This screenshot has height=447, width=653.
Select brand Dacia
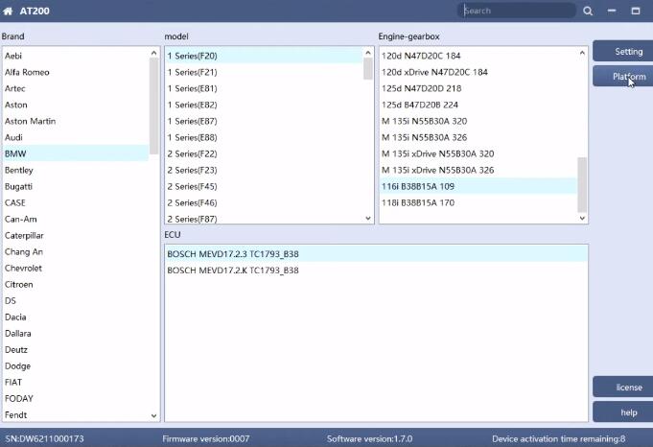point(76,317)
